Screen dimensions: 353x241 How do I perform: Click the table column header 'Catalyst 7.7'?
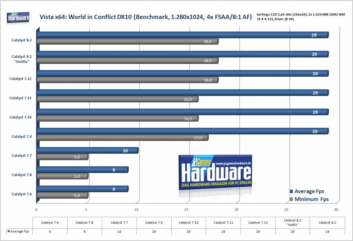[x=119, y=223]
